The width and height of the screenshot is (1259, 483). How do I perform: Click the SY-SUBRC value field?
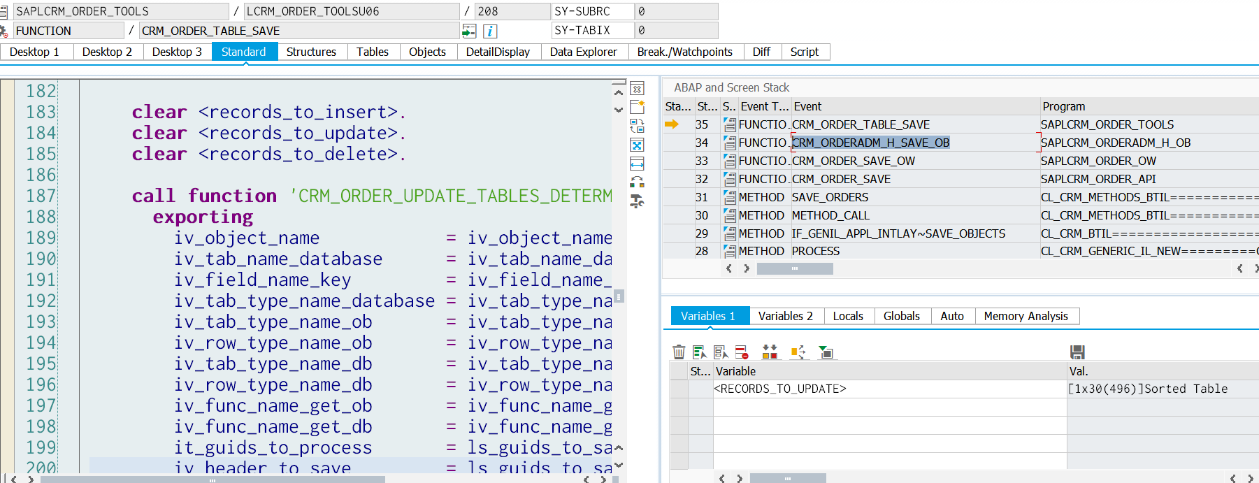click(676, 11)
